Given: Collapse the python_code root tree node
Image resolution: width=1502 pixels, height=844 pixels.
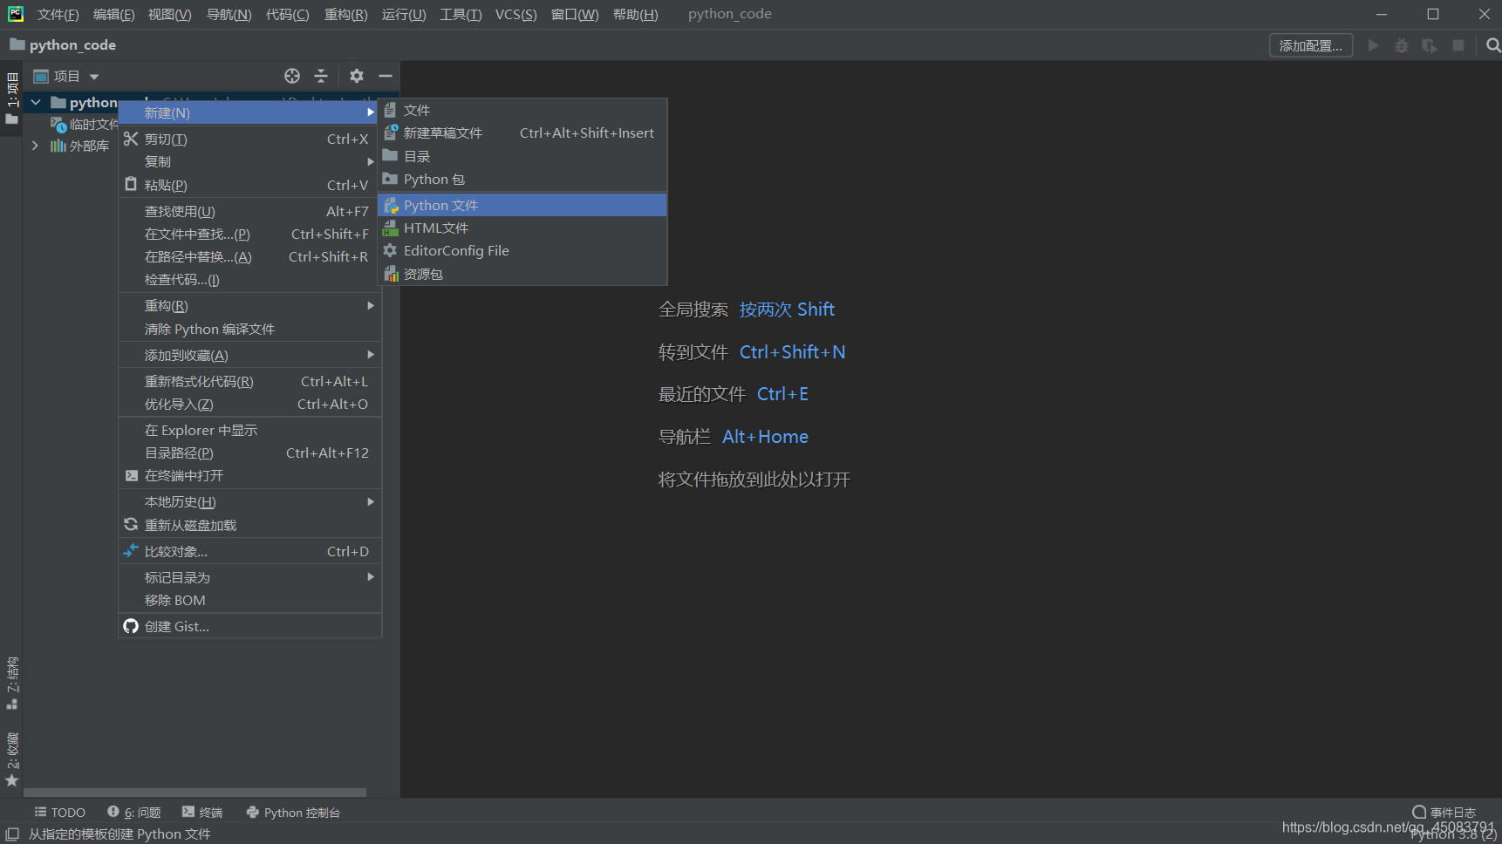Looking at the screenshot, I should pyautogui.click(x=36, y=102).
